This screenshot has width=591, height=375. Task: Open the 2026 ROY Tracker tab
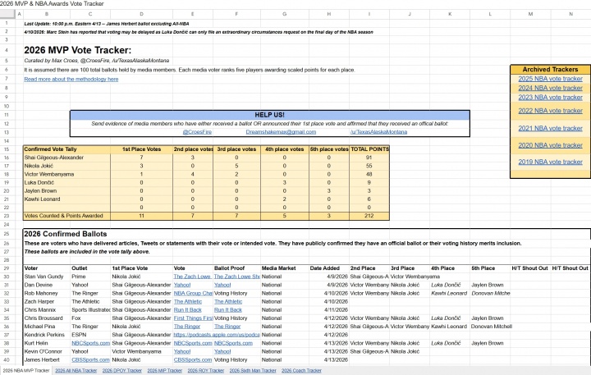click(207, 371)
